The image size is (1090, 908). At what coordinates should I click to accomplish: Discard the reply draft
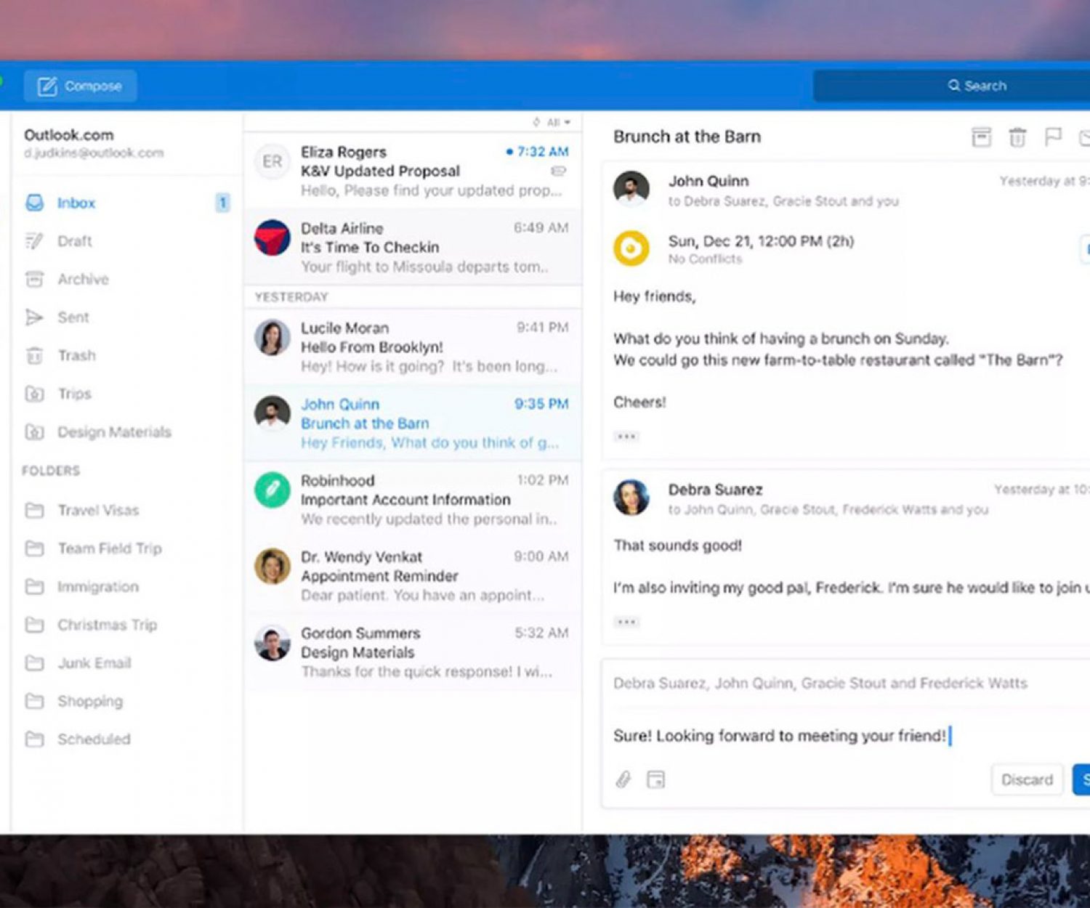pyautogui.click(x=1026, y=779)
